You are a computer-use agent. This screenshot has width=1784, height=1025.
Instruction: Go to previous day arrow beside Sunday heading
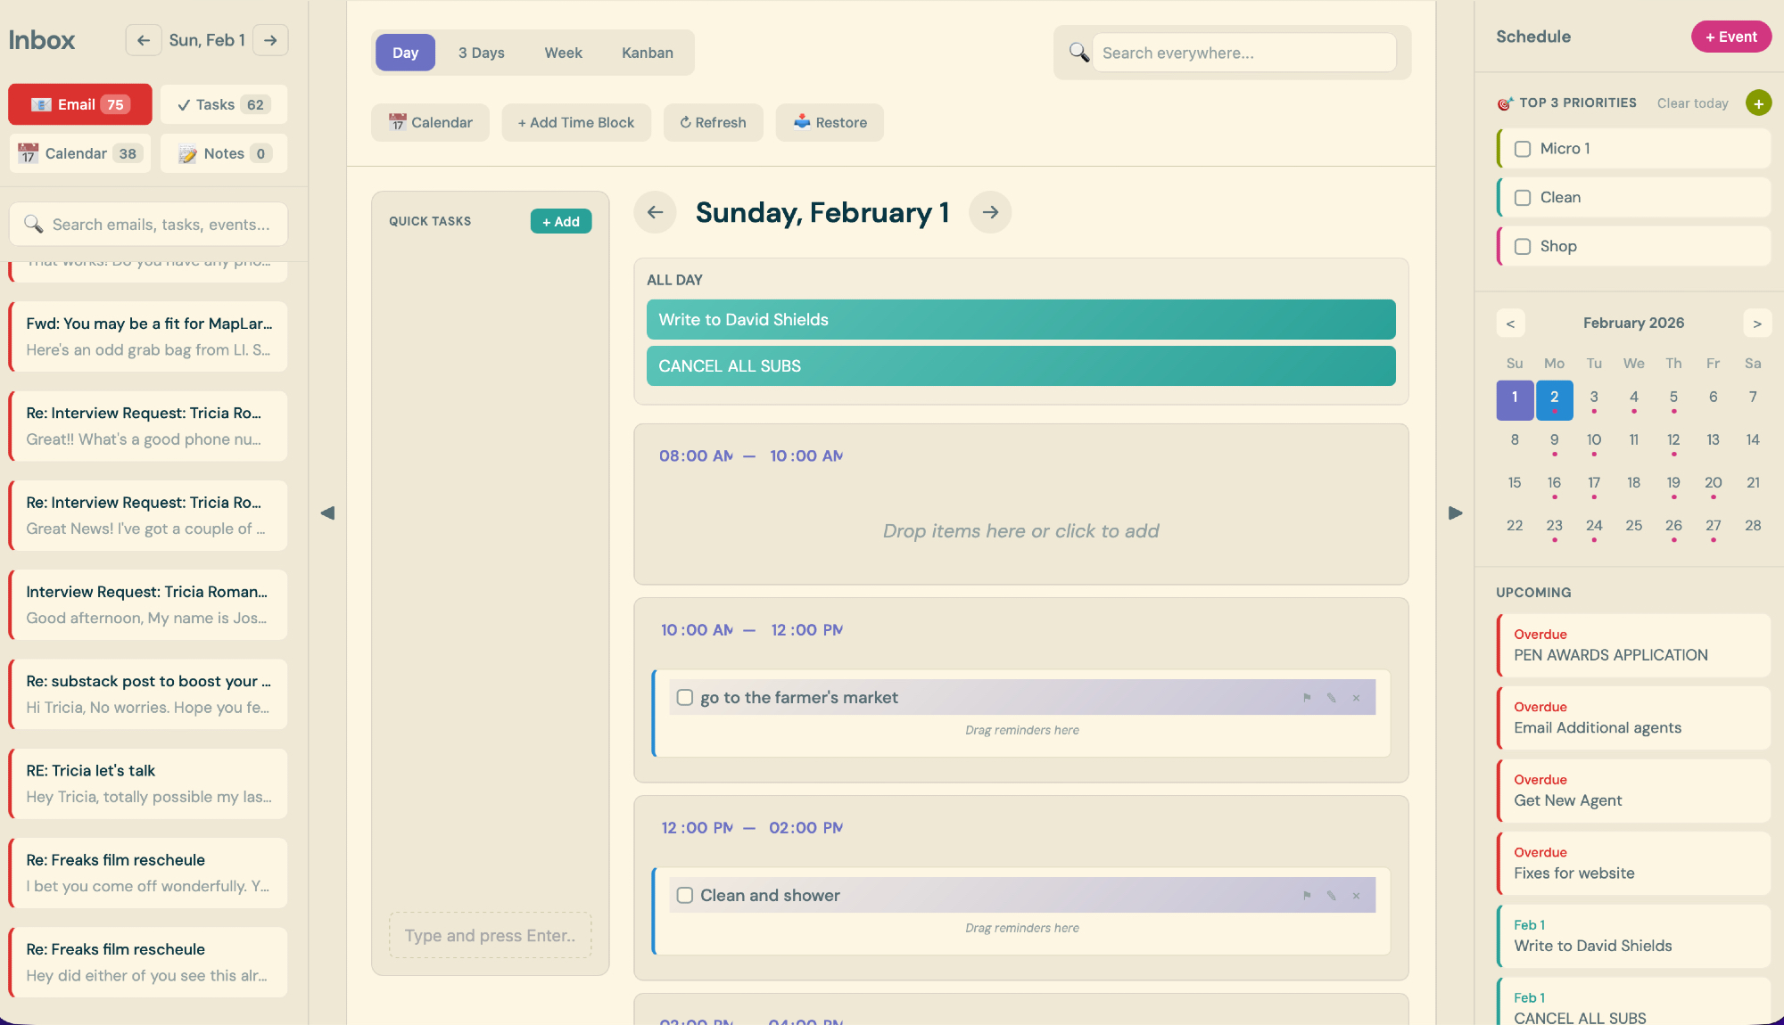tap(656, 212)
